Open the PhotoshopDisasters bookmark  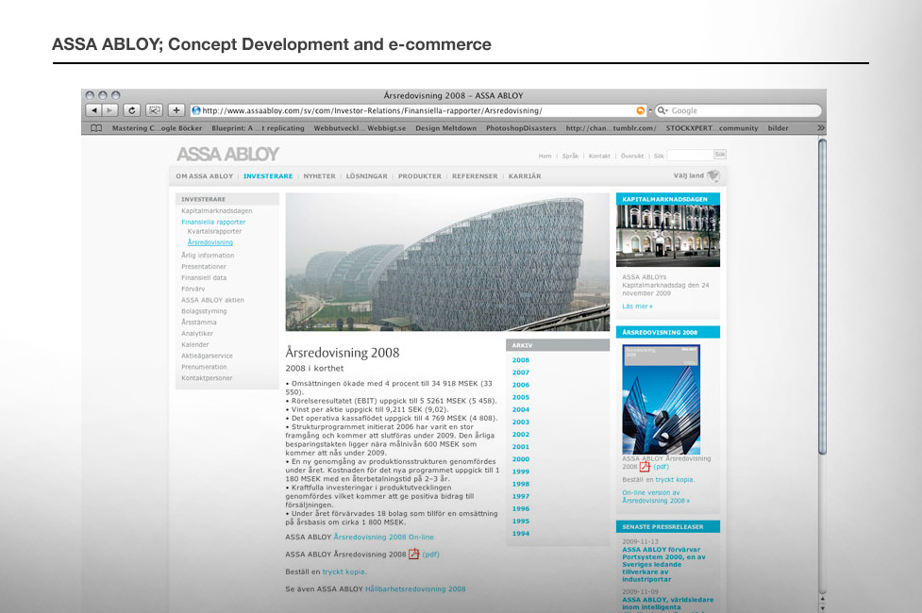521,128
